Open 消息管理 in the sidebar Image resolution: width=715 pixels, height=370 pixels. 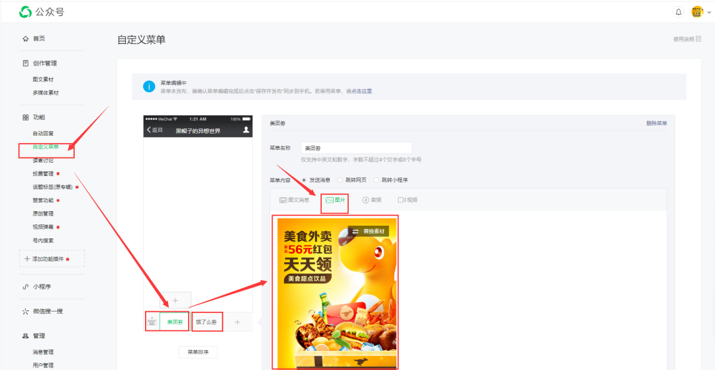pos(43,351)
